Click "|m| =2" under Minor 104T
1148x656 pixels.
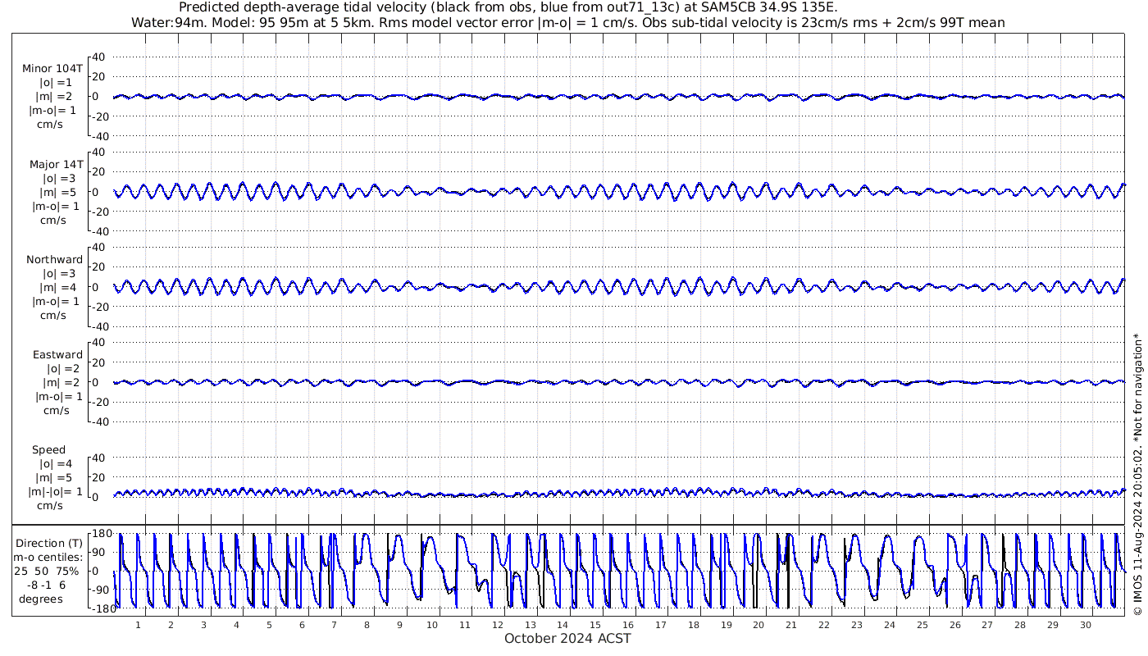point(56,97)
